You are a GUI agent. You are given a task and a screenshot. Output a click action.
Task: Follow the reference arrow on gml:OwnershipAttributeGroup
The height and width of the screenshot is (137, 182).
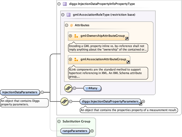(126, 39)
